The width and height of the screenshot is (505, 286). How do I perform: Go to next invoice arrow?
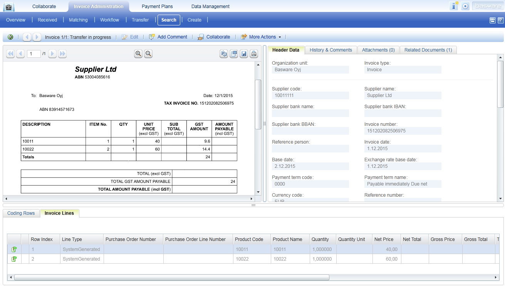(x=37, y=37)
